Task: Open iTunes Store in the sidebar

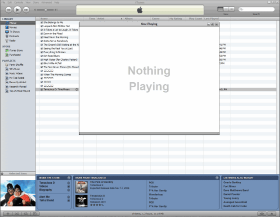Action: tap(15, 51)
